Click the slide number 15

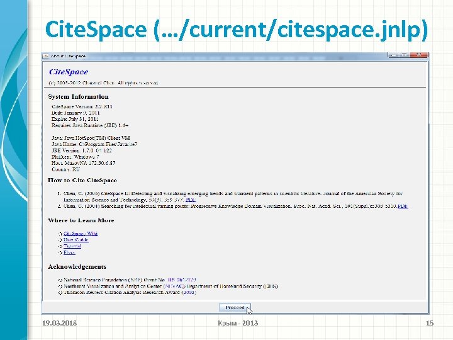430,323
